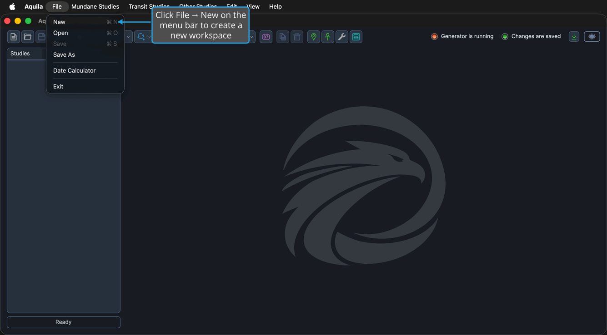Open the wrench settings icon
This screenshot has height=335, width=607.
(x=342, y=37)
